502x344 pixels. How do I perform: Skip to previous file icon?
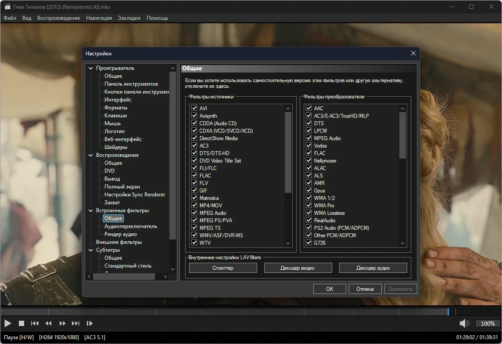pos(35,323)
